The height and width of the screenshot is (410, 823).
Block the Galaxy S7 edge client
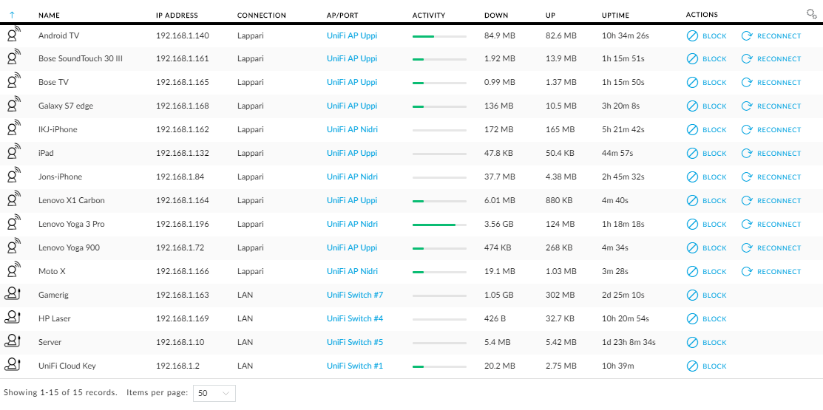point(706,106)
